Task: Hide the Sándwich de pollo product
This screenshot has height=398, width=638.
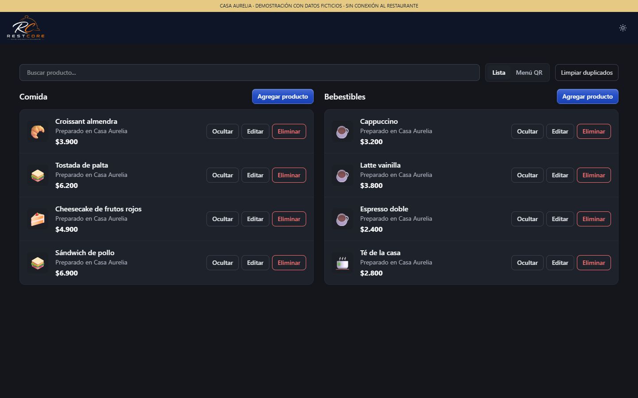Action: coord(222,263)
